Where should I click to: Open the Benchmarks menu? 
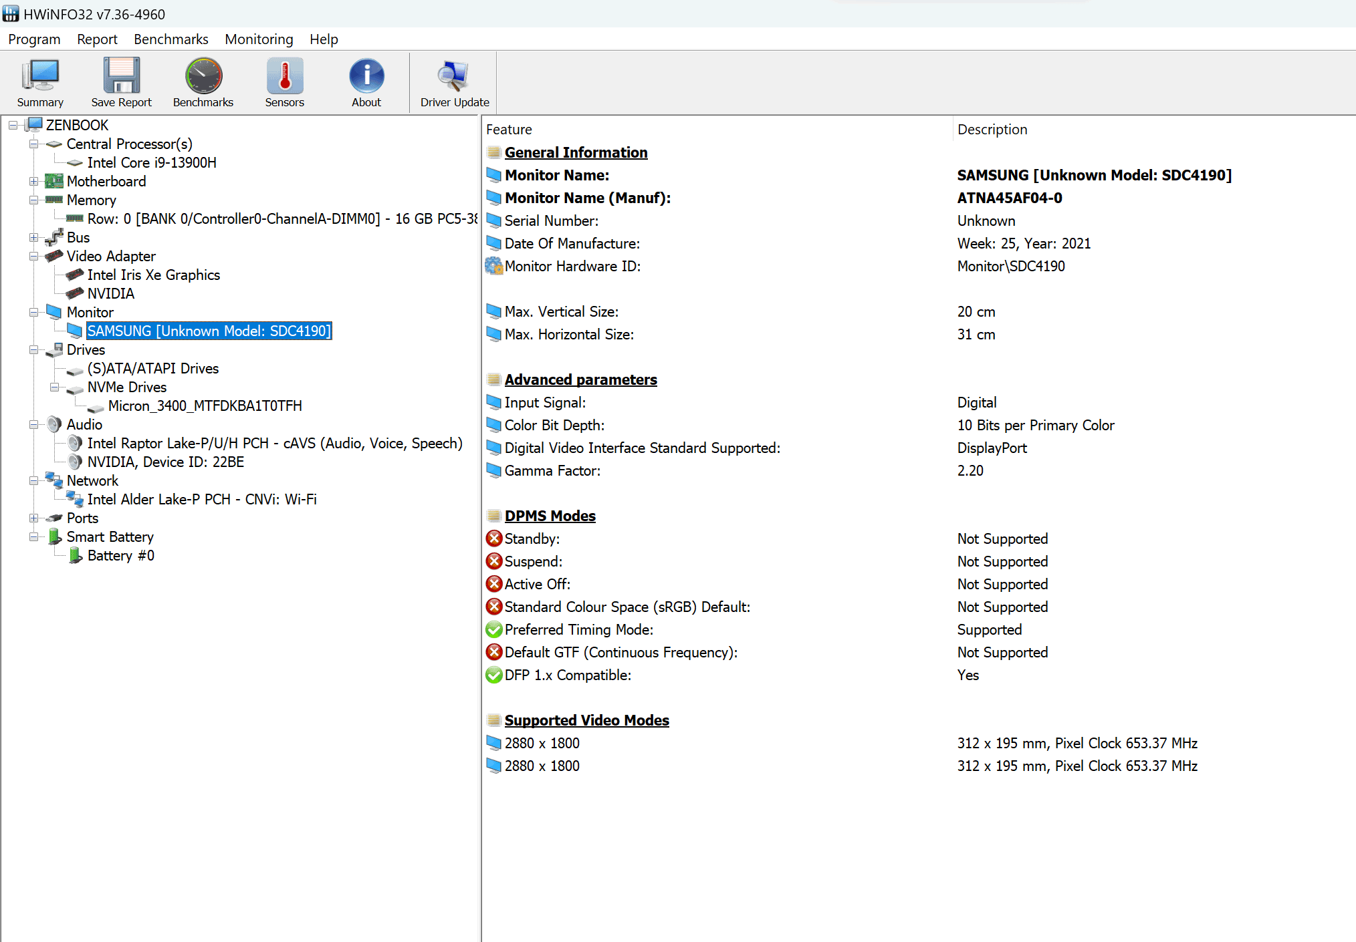click(171, 39)
